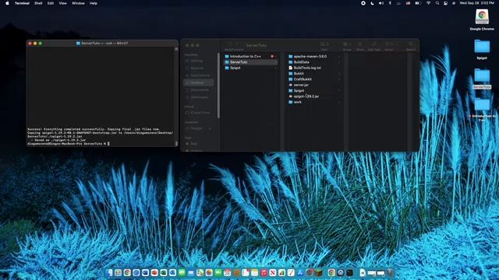Click the Bluetooth status icon
The width and height of the screenshot is (499, 280).
(390, 3)
